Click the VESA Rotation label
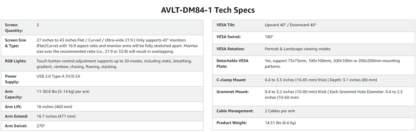The image size is (416, 132). (230, 49)
